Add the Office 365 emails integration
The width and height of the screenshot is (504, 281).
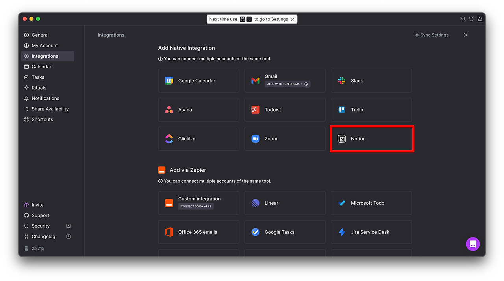198,232
